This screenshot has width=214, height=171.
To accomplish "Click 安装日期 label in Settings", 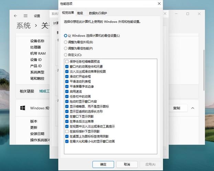I will (37, 134).
